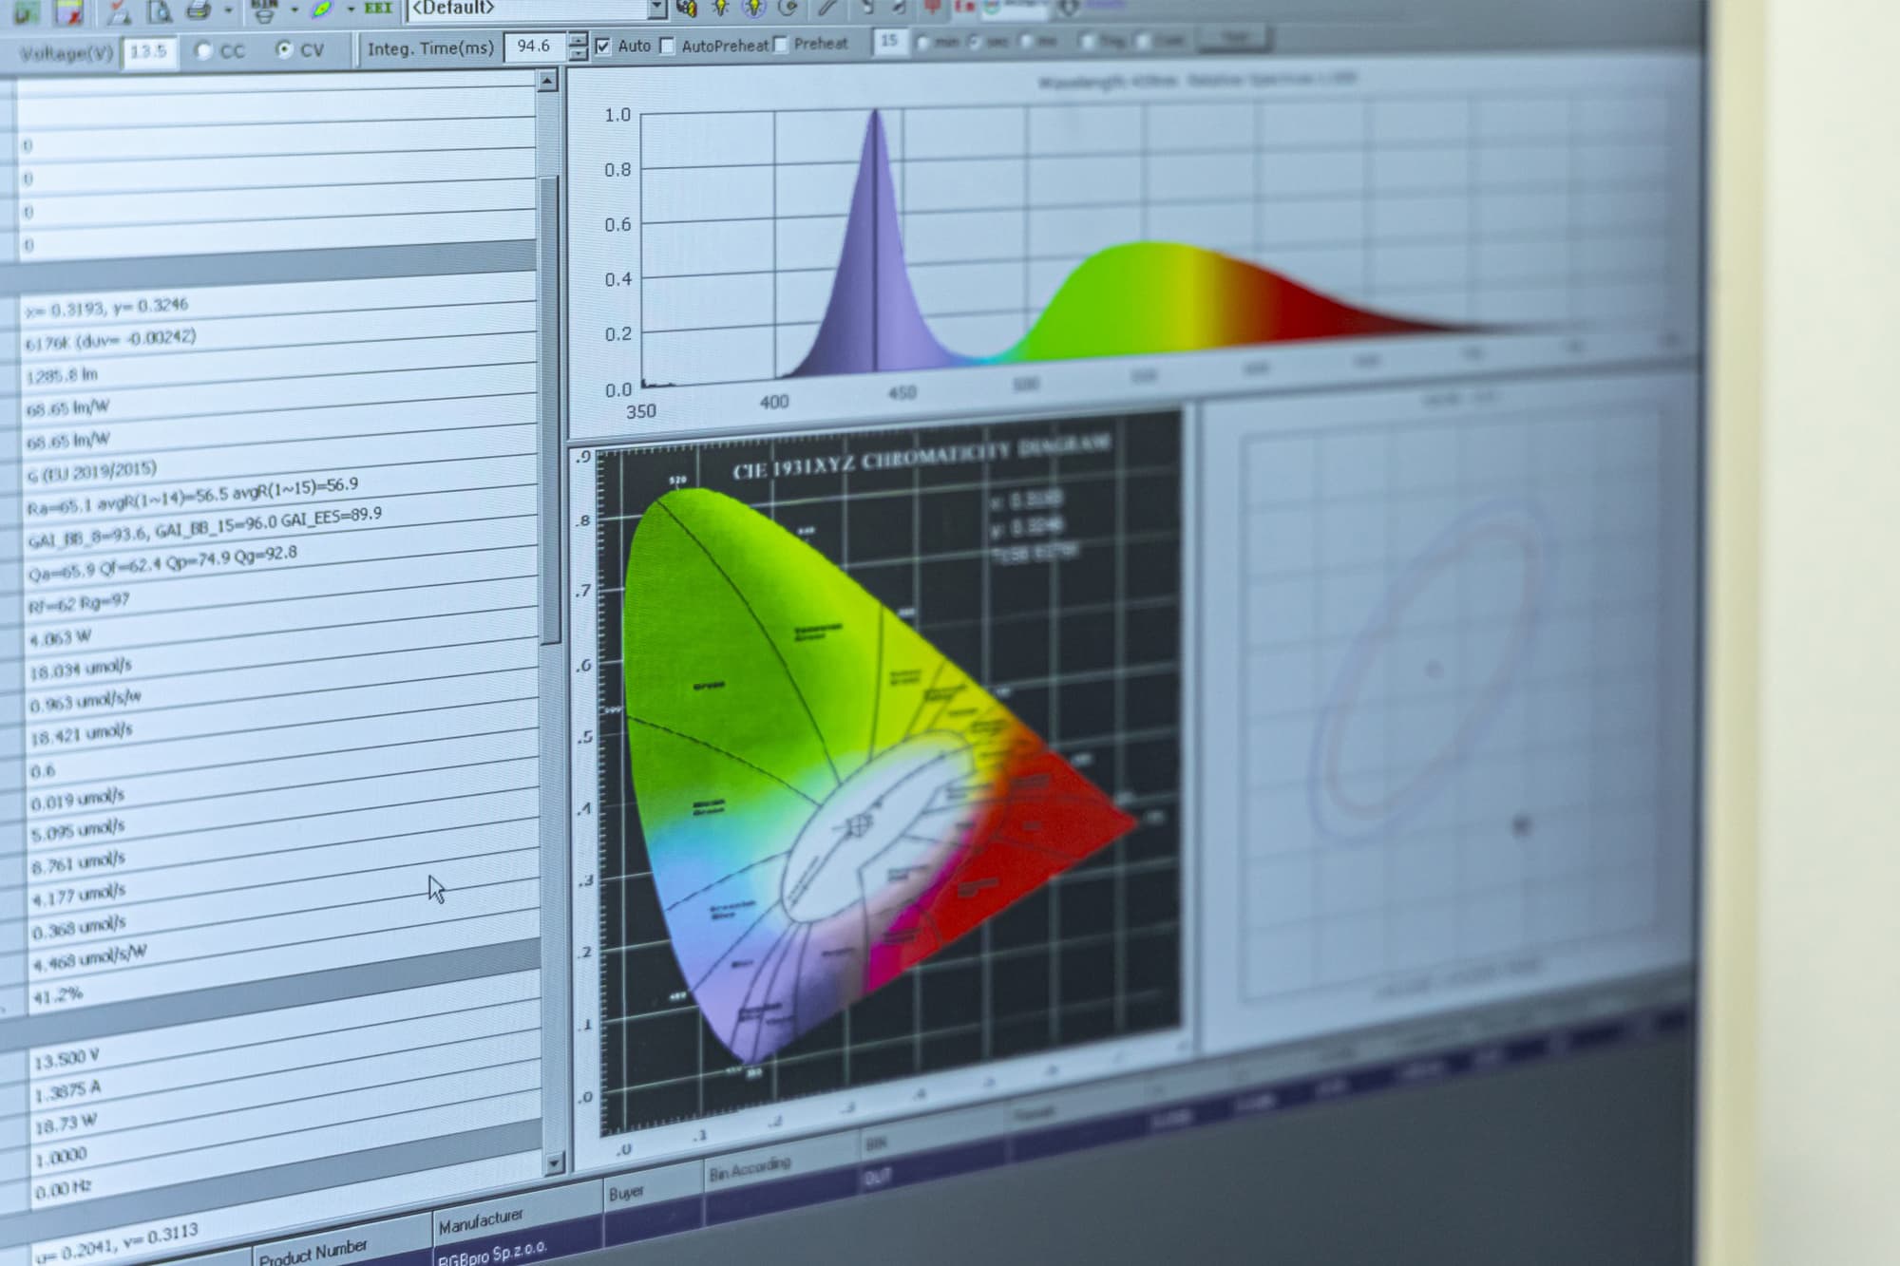The width and height of the screenshot is (1900, 1266).
Task: Click the Product Number column header
Action: pyautogui.click(x=342, y=1244)
